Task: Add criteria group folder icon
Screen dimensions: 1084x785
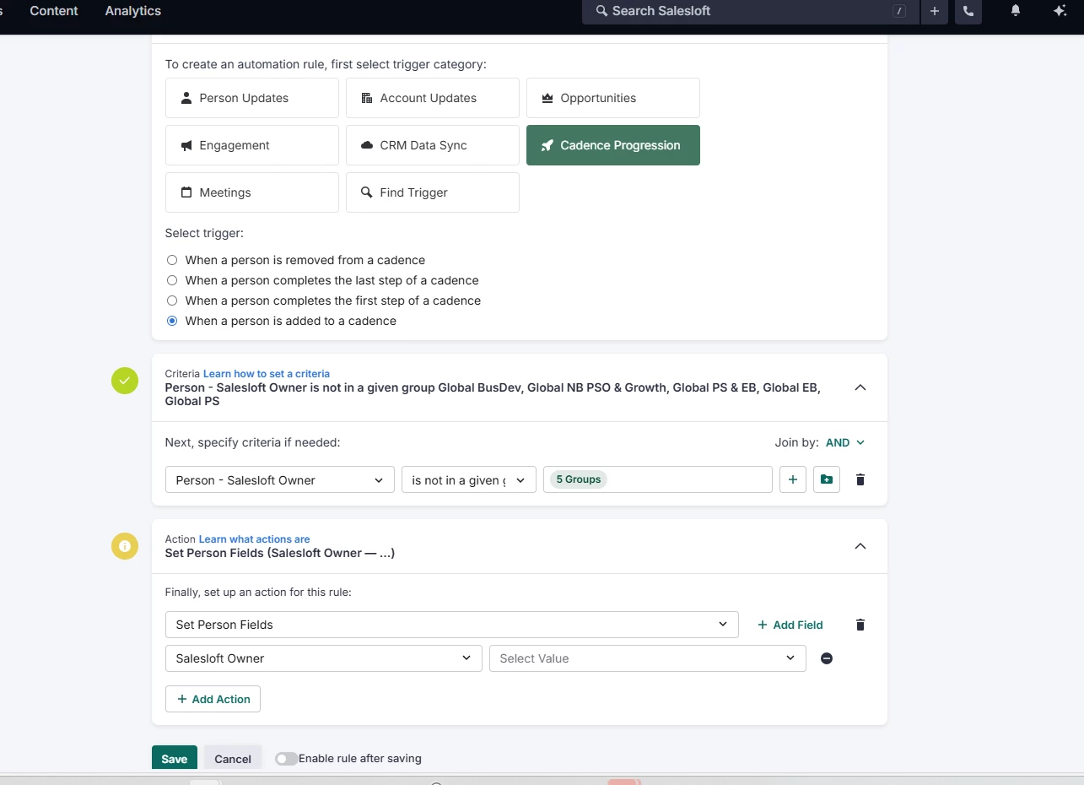Action: click(827, 479)
